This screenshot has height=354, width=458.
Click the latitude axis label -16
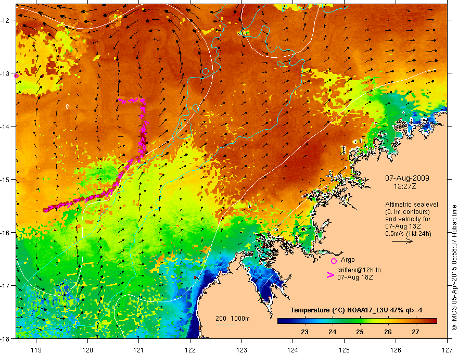(x=6, y=233)
